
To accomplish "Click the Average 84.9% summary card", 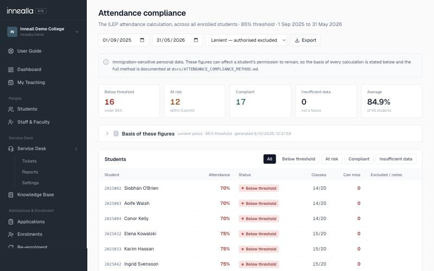I will point(392,101).
